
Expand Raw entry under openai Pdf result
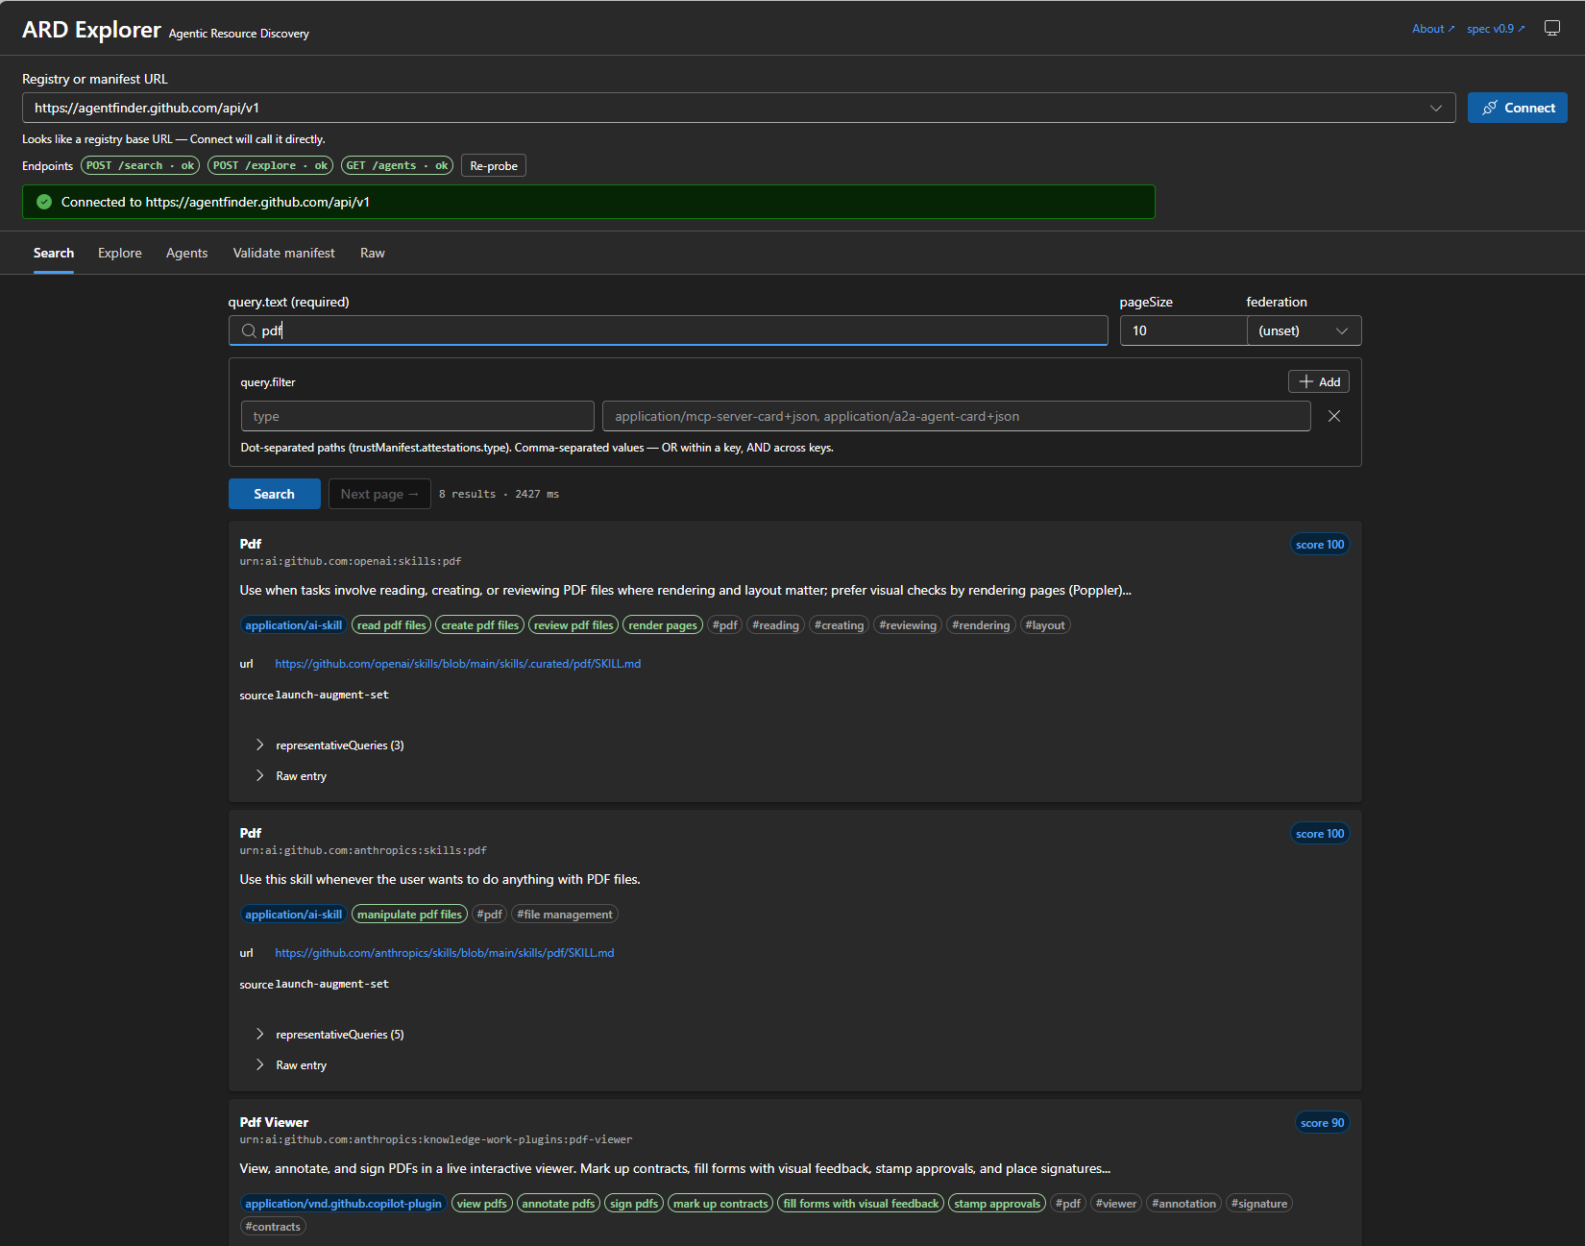[x=291, y=776]
